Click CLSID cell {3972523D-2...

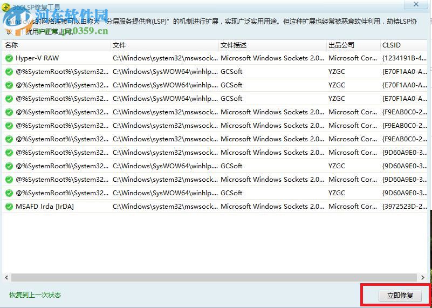(x=404, y=207)
